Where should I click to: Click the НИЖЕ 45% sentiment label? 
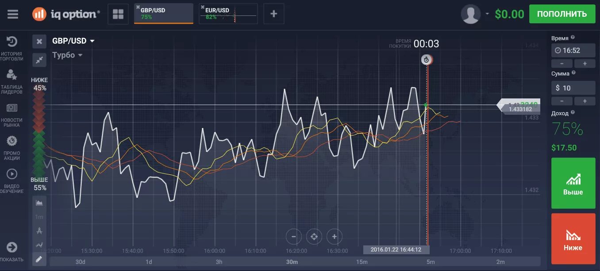click(x=39, y=84)
